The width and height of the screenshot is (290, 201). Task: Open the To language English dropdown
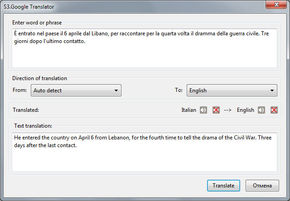point(232,91)
